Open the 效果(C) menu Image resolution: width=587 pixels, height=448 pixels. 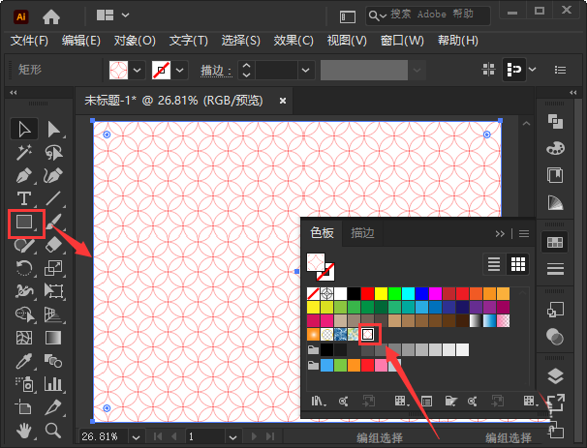pos(293,41)
